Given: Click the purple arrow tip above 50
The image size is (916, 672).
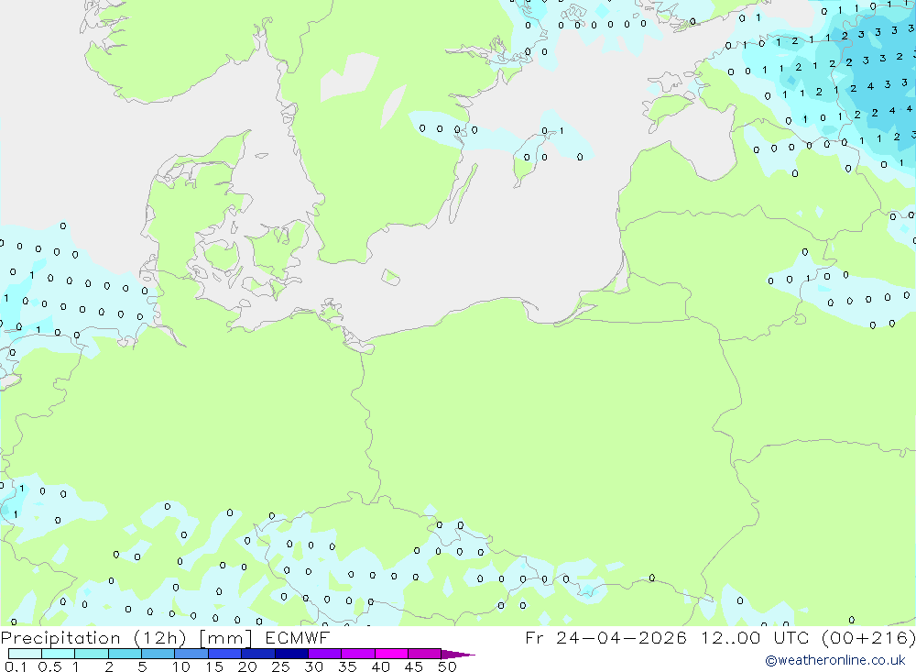Looking at the screenshot, I should [458, 655].
